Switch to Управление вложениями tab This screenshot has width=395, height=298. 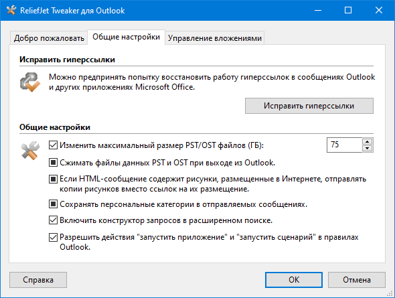215,38
